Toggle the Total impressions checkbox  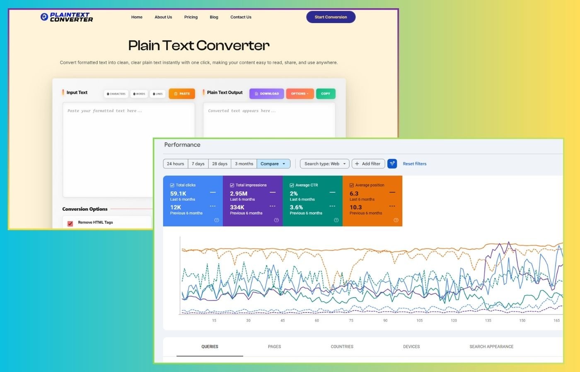click(x=232, y=185)
